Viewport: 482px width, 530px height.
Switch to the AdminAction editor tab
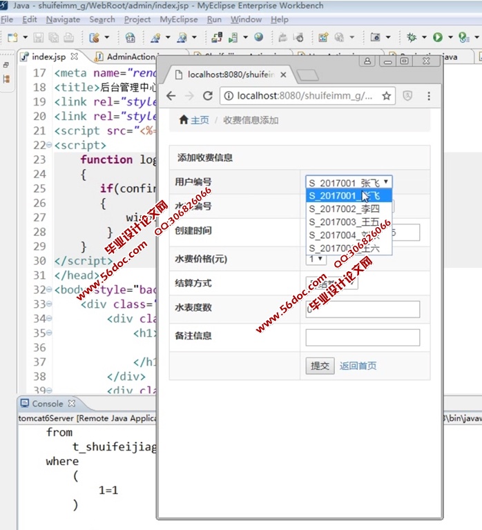(131, 57)
